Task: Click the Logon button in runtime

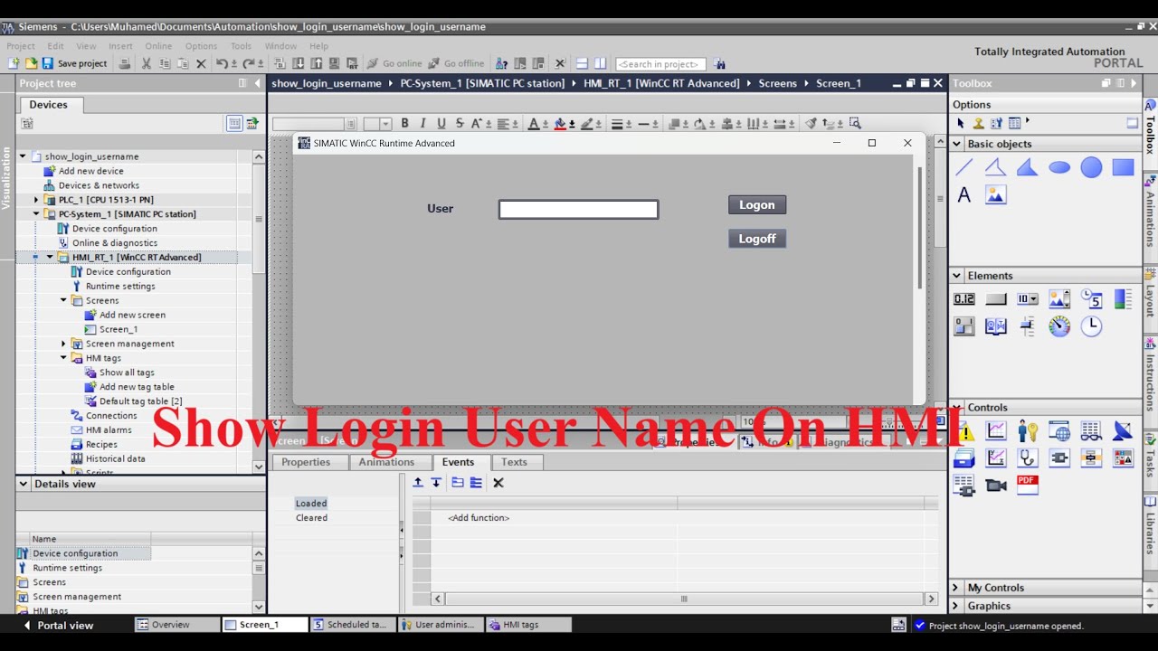Action: (757, 205)
